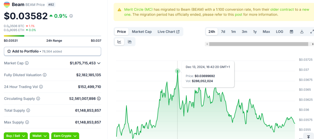Image resolution: width=314 pixels, height=139 pixels.
Task: Switch to the candlestick chart view
Action: click(130, 42)
